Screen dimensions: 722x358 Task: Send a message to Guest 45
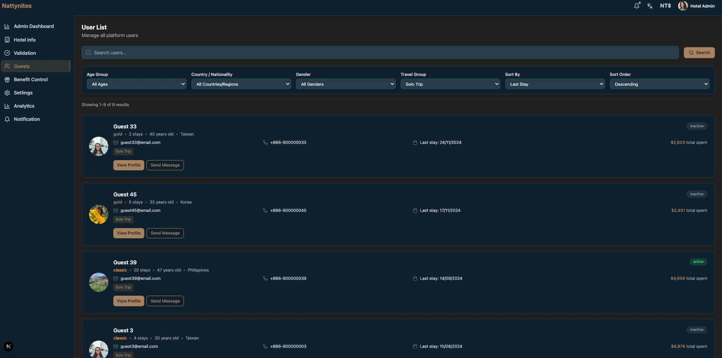click(x=165, y=233)
